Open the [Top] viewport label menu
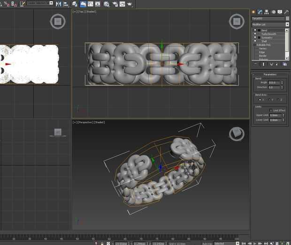Screen dimensions: 291x245 (81, 12)
